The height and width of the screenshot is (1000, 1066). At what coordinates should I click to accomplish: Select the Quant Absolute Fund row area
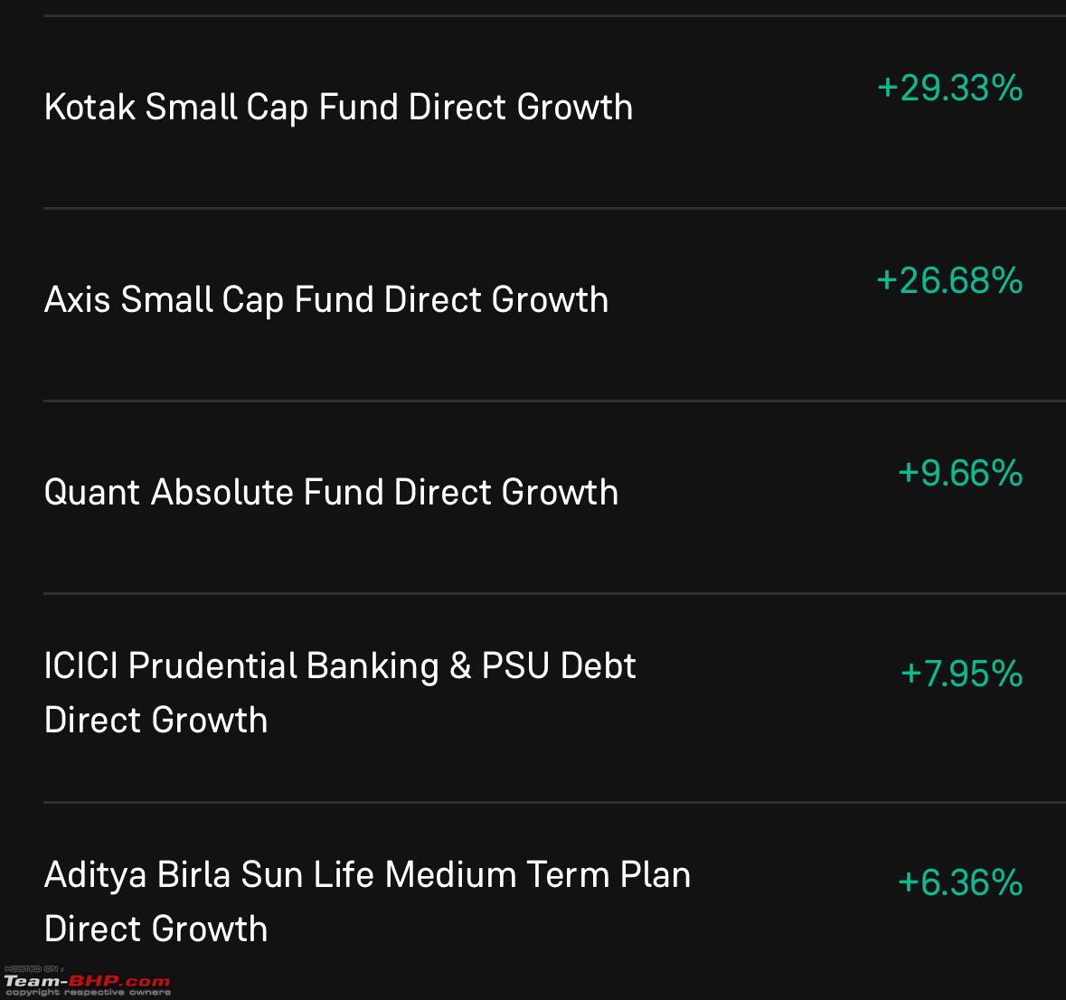pyautogui.click(x=555, y=497)
